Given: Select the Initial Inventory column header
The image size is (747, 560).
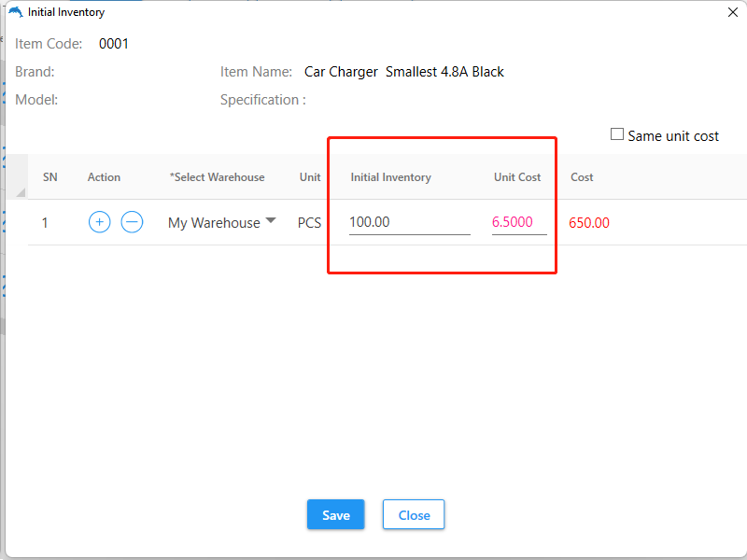Looking at the screenshot, I should [x=390, y=177].
